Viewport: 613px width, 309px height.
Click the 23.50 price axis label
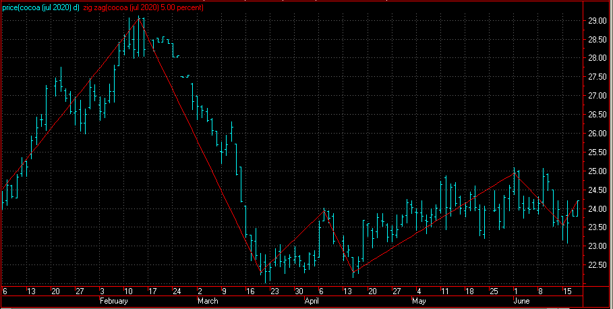point(597,227)
